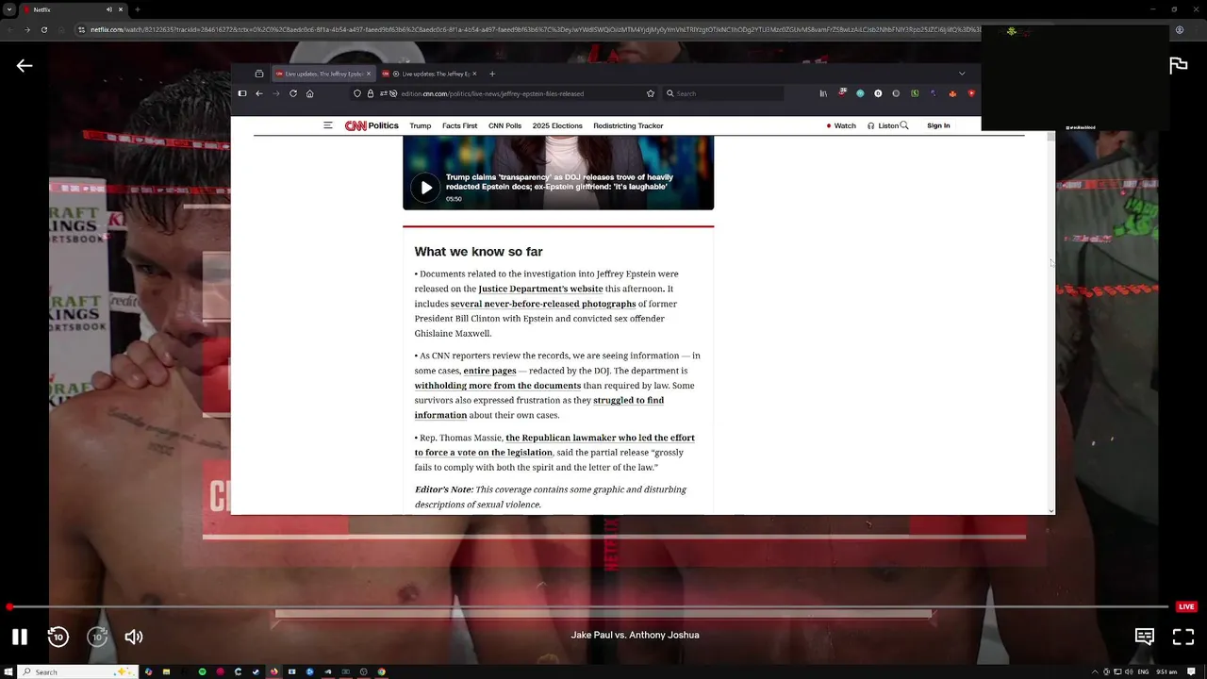Play the CNN Trump transparency video
The width and height of the screenshot is (1207, 679).
click(x=426, y=187)
